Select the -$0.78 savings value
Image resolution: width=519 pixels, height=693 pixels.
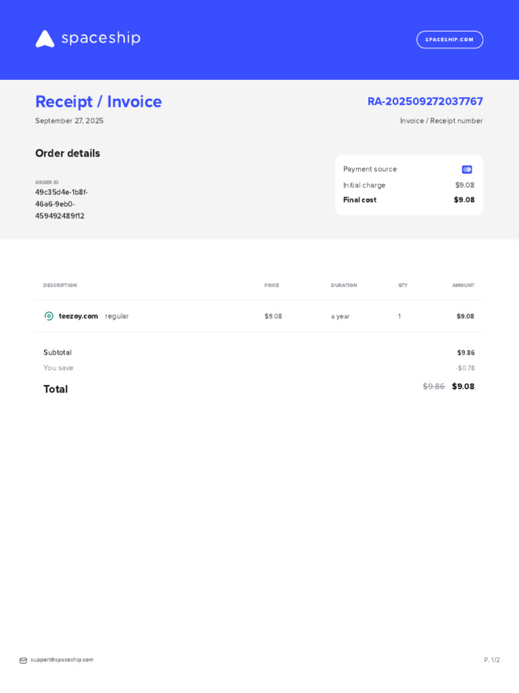pos(466,367)
